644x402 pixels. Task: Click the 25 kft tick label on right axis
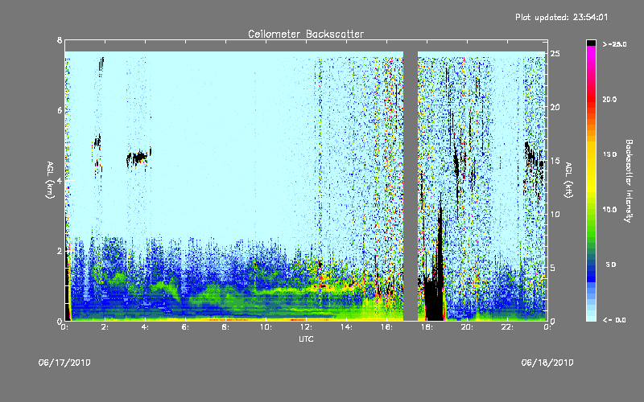[x=555, y=54]
